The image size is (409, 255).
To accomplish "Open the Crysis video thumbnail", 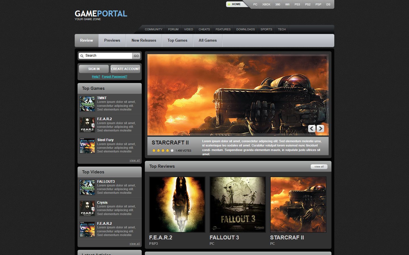I will (x=87, y=208).
